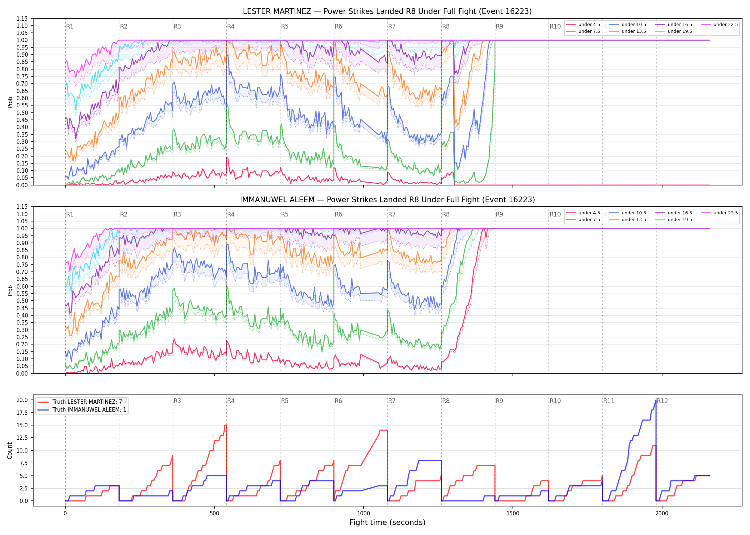Click the R9 round marker in Martinez chart
This screenshot has height=535, width=750.
[499, 26]
